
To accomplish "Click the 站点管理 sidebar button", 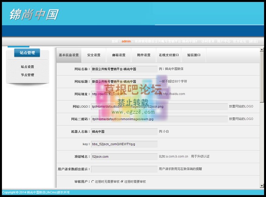I will coord(27,53).
